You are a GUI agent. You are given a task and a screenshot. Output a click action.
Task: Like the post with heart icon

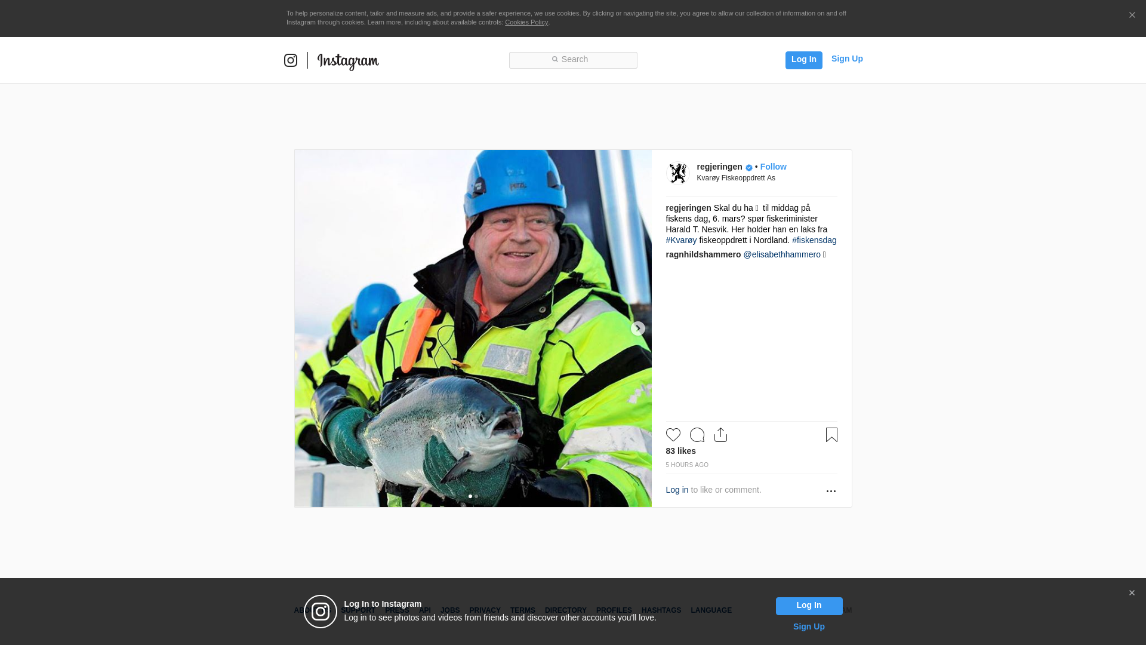pos(673,435)
